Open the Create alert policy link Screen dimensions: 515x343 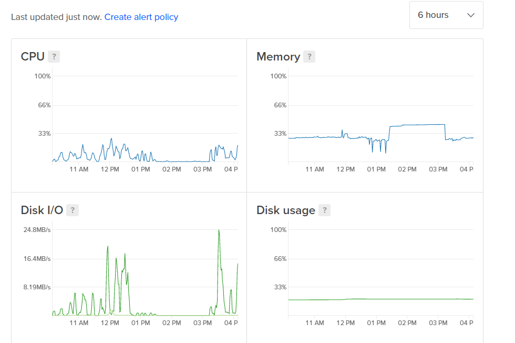point(141,17)
